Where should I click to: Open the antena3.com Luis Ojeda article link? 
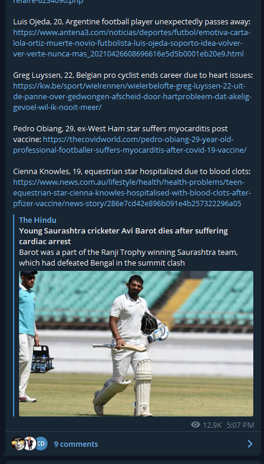[131, 43]
